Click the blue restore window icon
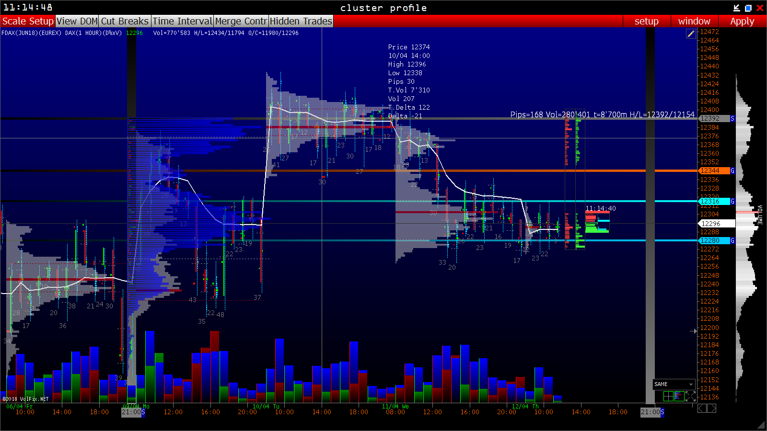Viewport: 767px width, 431px height. point(748,8)
